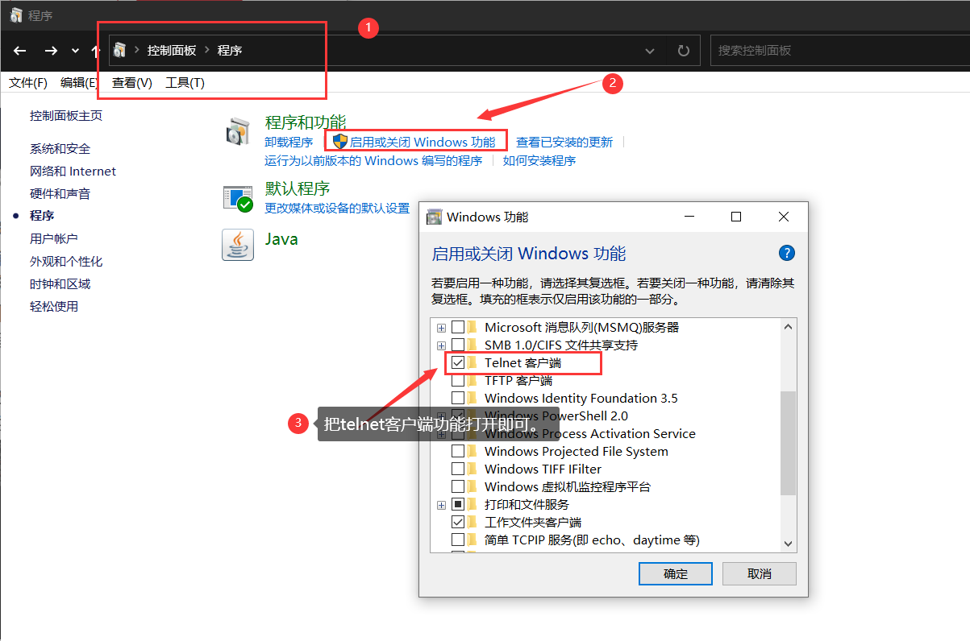Image resolution: width=970 pixels, height=641 pixels.
Task: Go to 控制面板主页 in sidebar
Action: tap(66, 115)
